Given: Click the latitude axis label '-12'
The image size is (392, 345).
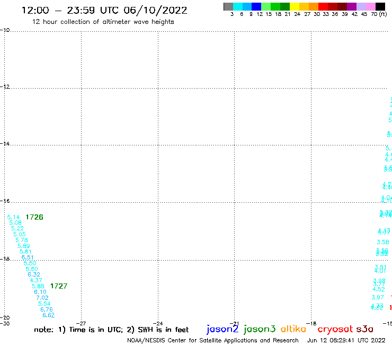Looking at the screenshot, I should (x=5, y=87).
